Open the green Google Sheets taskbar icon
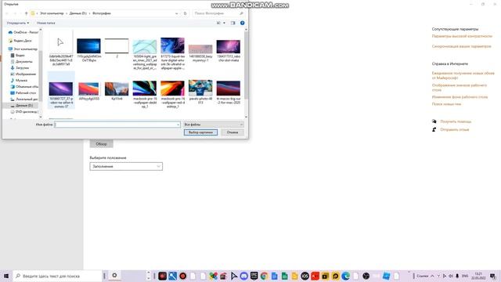The width and height of the screenshot is (501, 282). coord(284,276)
